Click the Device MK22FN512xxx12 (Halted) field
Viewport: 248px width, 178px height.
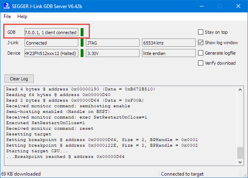(x=51, y=53)
